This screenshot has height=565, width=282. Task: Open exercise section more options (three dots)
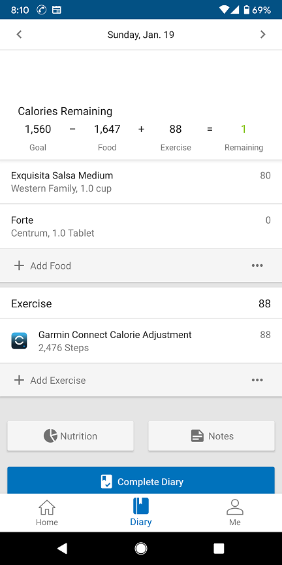point(257,380)
